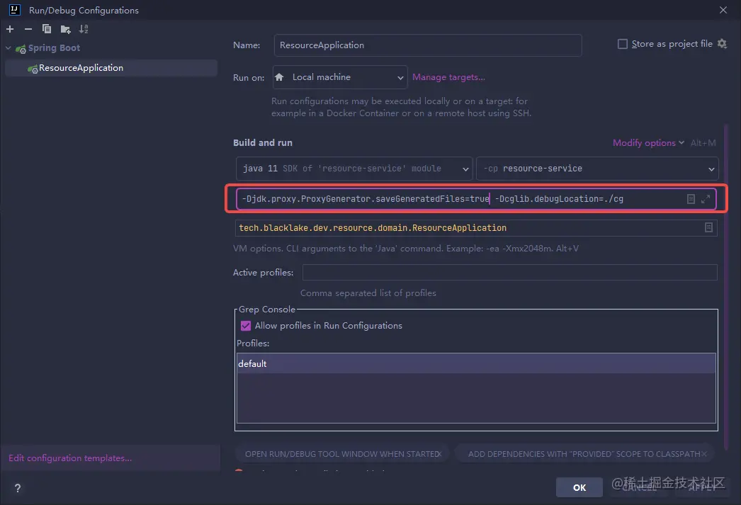Viewport: 741px width, 505px height.
Task: Expand the VM options field editor
Action: (706, 199)
